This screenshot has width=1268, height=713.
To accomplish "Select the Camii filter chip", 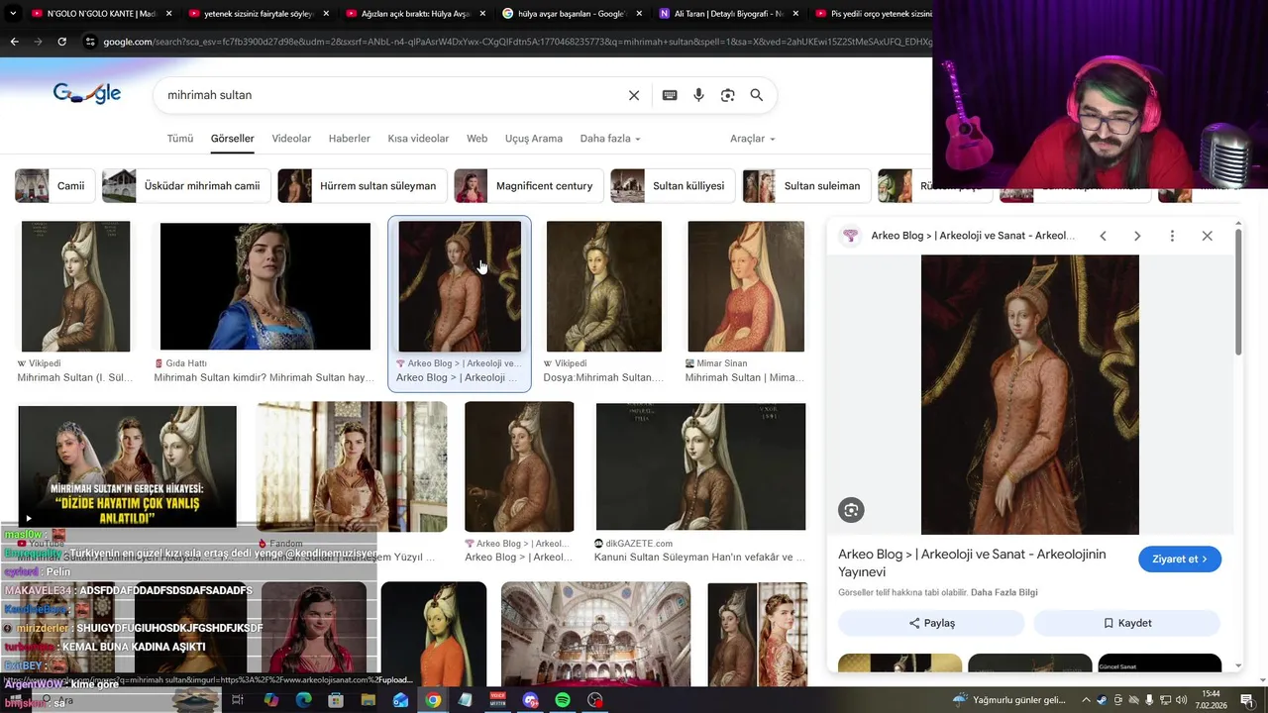I will coord(54,186).
